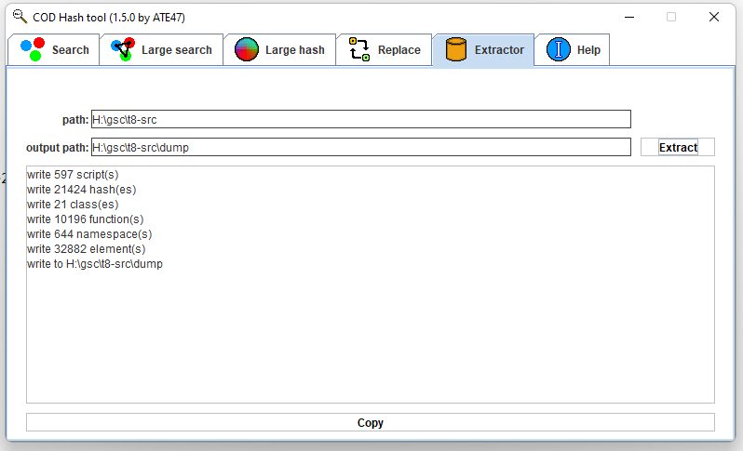The width and height of the screenshot is (743, 451).
Task: Click the line 'write 21424 hash(es)'
Action: click(82, 190)
